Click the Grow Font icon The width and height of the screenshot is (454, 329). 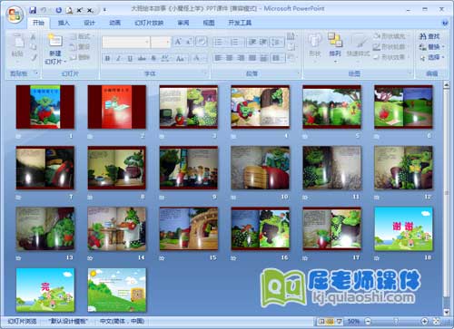tap(178, 42)
